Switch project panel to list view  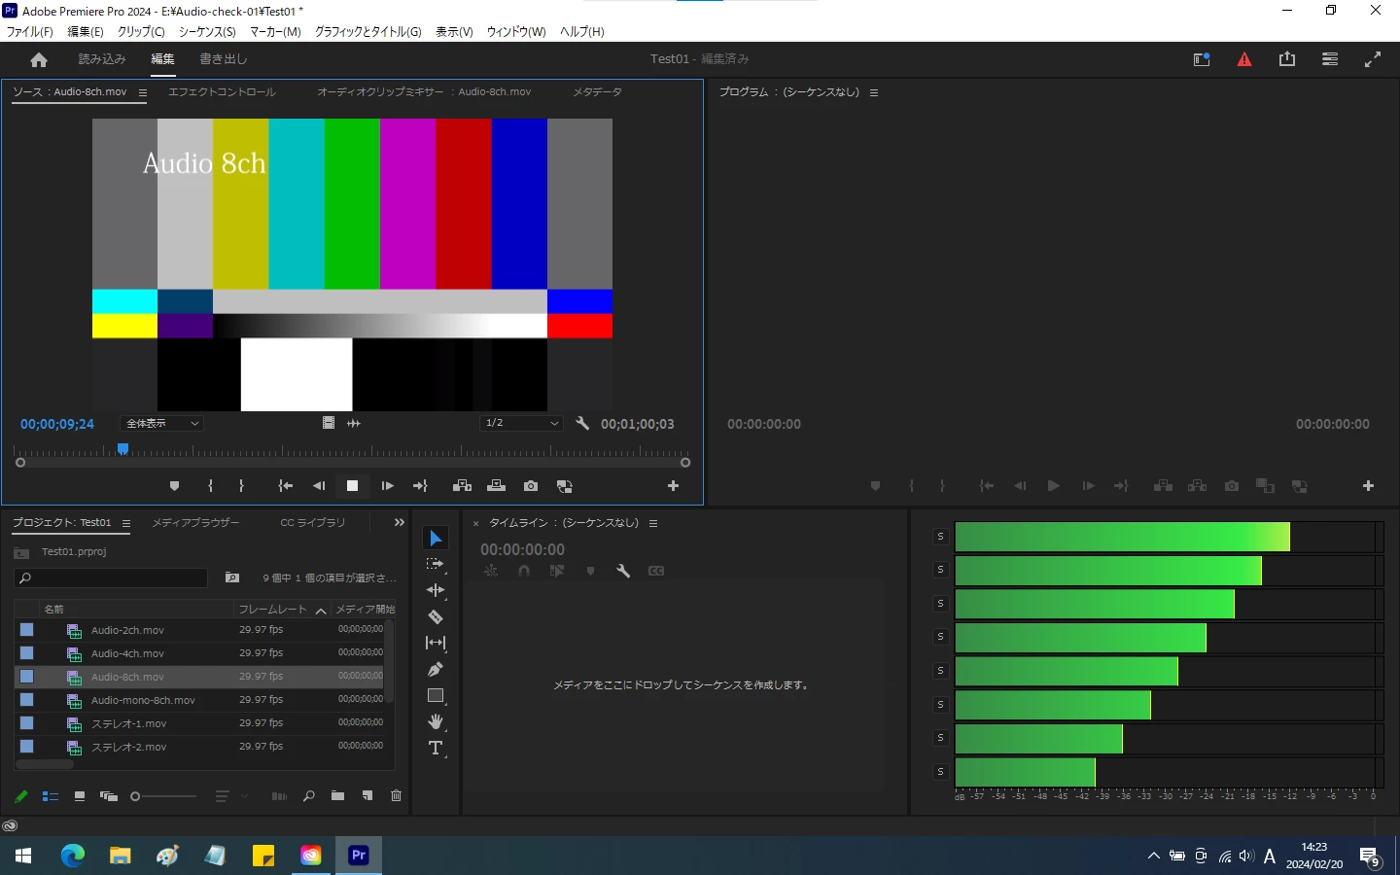tap(51, 796)
